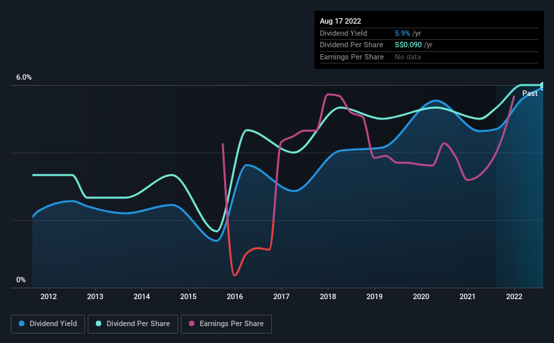The image size is (554, 343).
Task: Click the pink Earnings Per Share legend dot
Action: pos(192,323)
